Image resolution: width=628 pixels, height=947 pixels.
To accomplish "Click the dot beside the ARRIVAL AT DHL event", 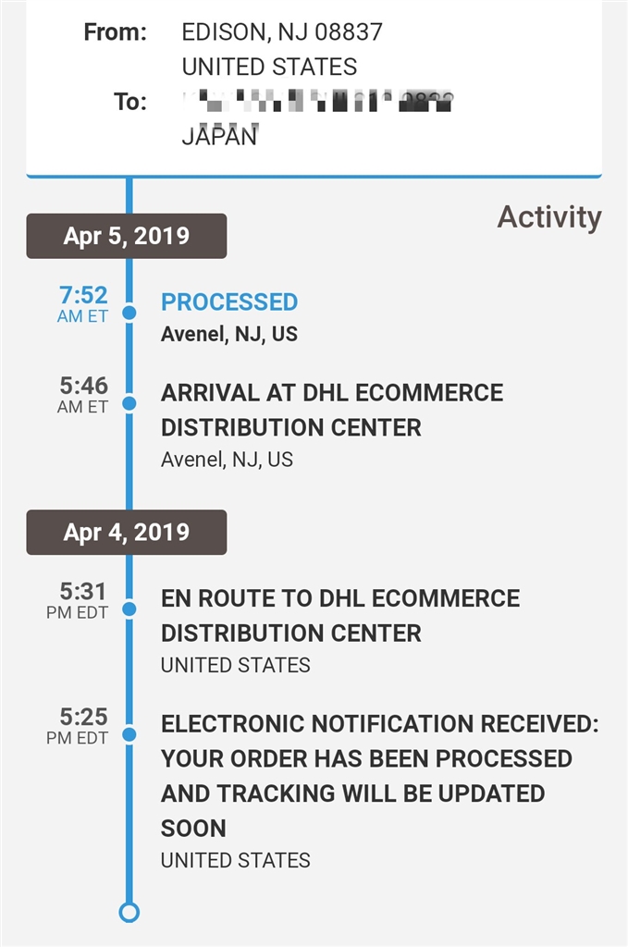I will pos(129,403).
